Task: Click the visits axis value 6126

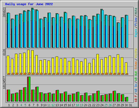Action: tap(4, 52)
